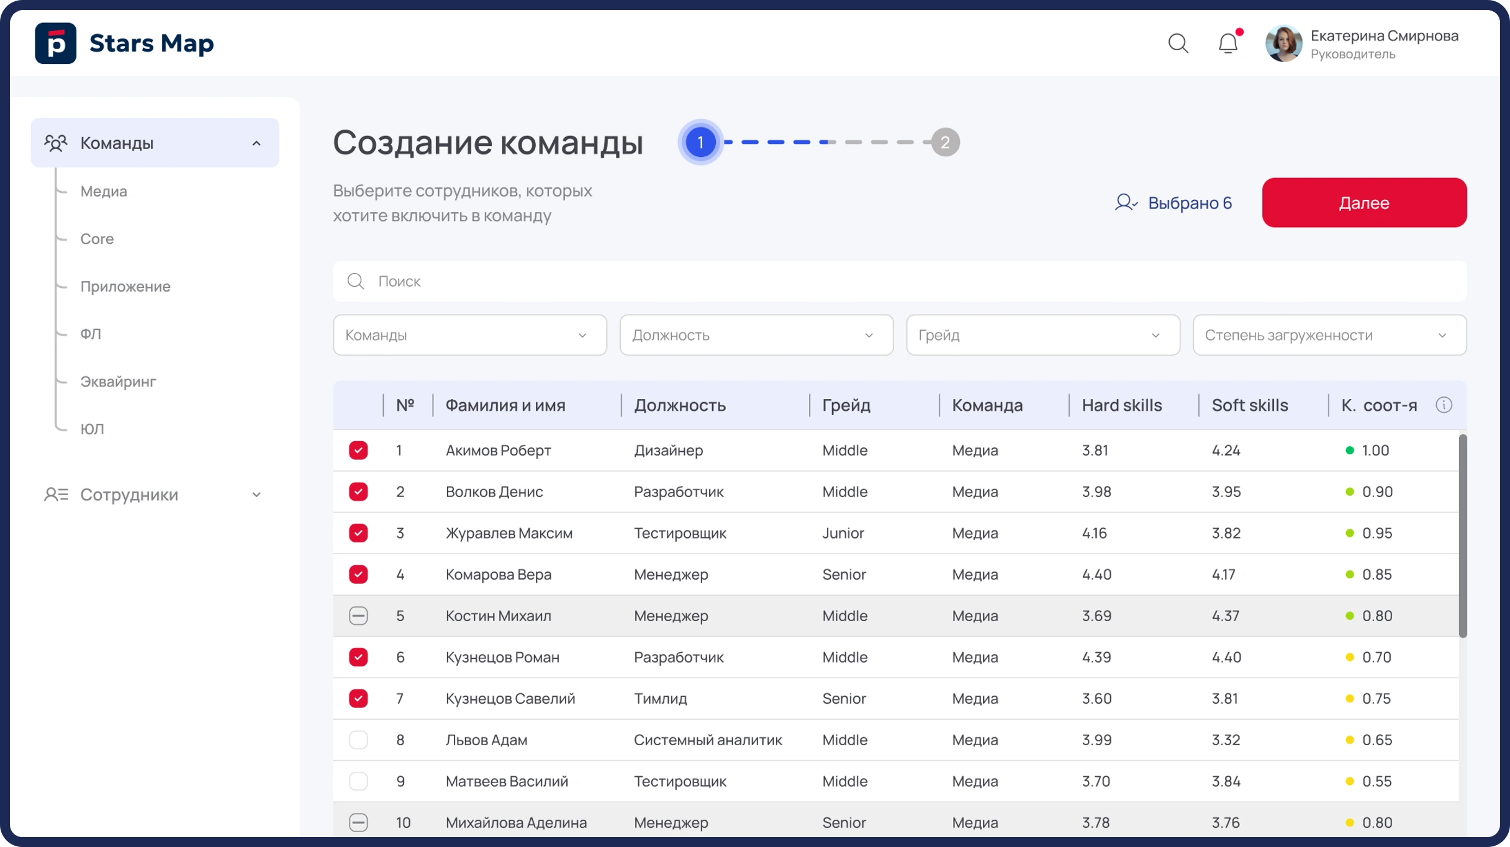Select Core team in sidebar
The height and width of the screenshot is (847, 1510).
97,239
